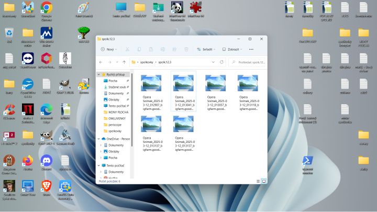Open periscope folder in sidebar
The image size is (377, 212).
click(114, 125)
